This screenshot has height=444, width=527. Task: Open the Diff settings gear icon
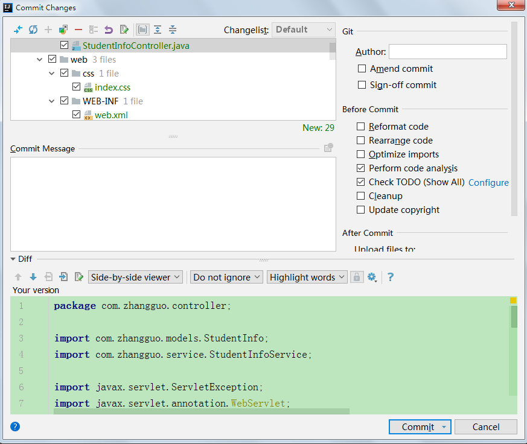tap(372, 277)
